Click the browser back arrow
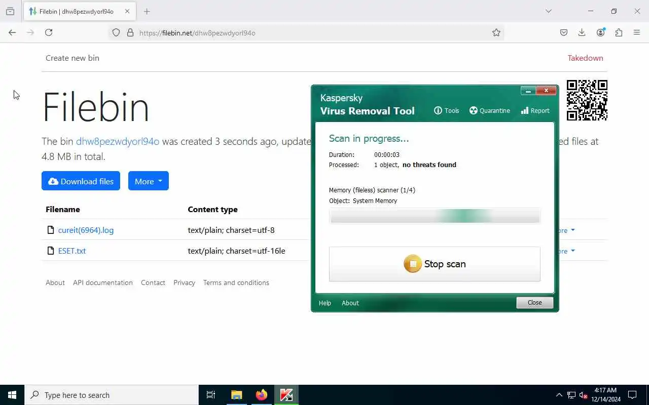 coord(12,32)
